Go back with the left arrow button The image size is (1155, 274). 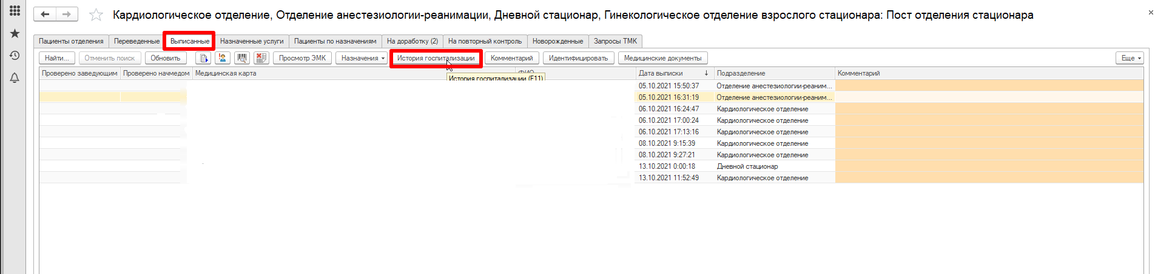click(45, 15)
